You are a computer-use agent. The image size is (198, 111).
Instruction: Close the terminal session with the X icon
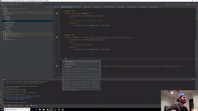click(x=3, y=83)
